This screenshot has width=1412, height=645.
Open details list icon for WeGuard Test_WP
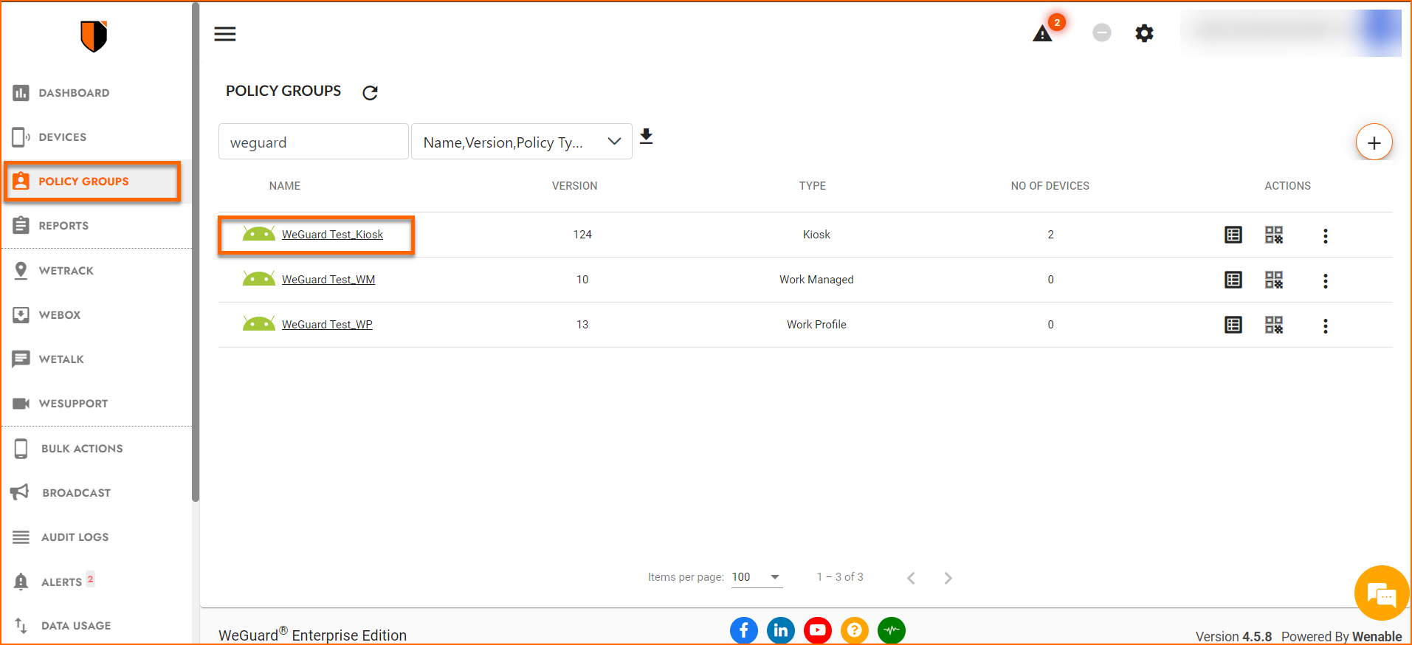1233,325
